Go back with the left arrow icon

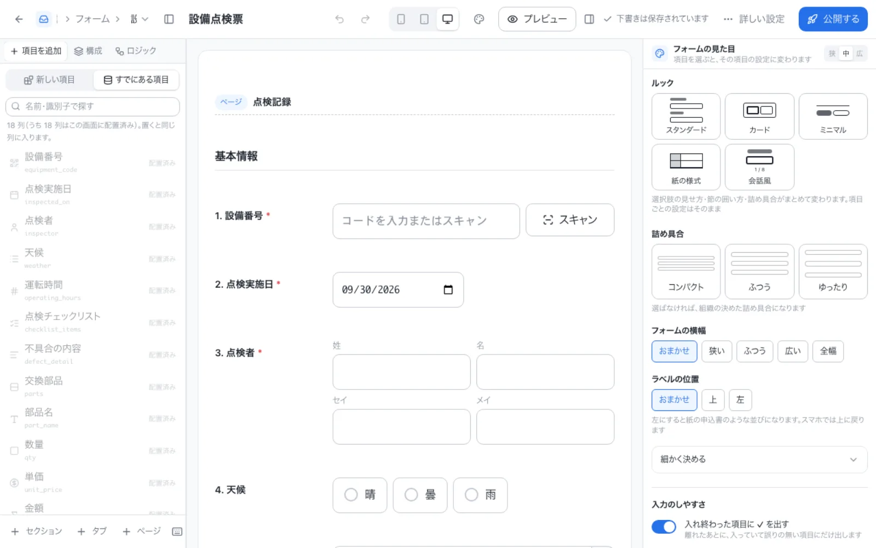click(19, 19)
